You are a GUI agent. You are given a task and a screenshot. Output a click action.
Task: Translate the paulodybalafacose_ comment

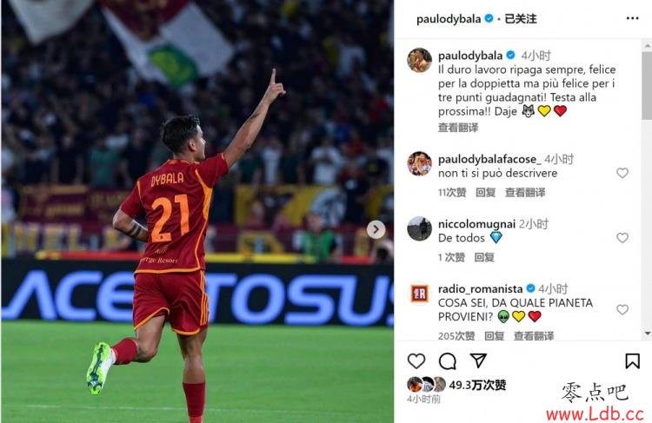[x=525, y=192]
